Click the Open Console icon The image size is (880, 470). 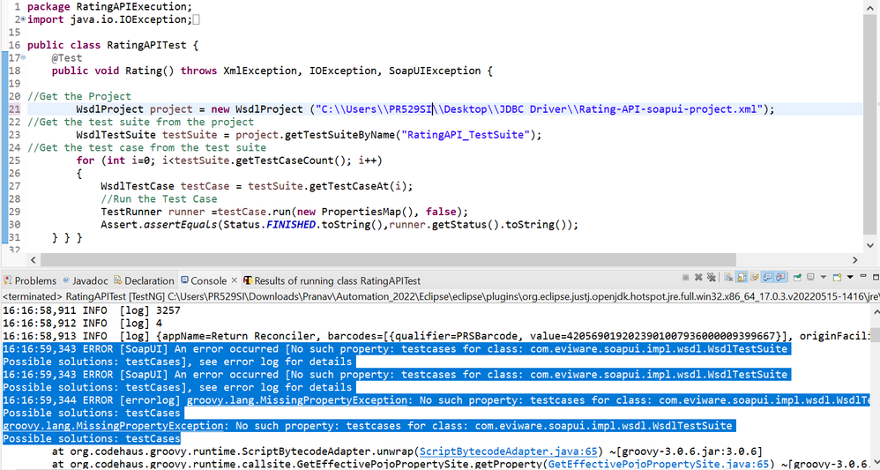pyautogui.click(x=837, y=278)
